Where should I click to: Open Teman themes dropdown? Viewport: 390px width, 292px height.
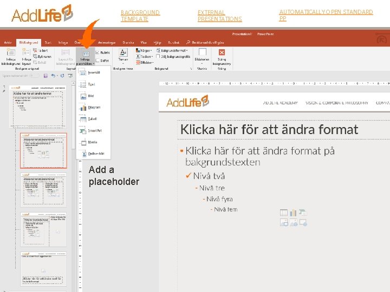coord(123,57)
